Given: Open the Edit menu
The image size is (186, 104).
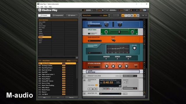Looking at the screenshot, I should tap(42, 7).
